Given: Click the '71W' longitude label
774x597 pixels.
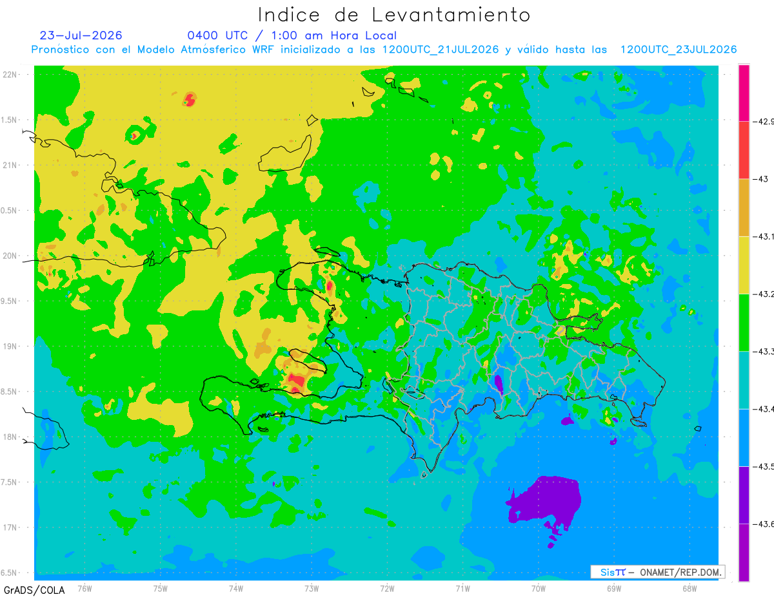Looking at the screenshot, I should pos(462,588).
